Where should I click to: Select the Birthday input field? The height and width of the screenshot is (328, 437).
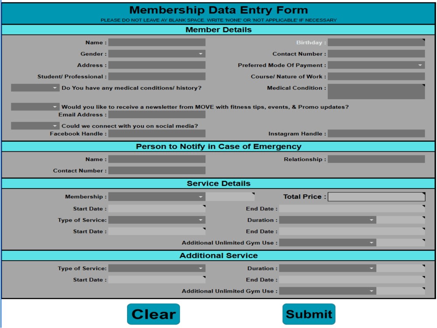[376, 42]
